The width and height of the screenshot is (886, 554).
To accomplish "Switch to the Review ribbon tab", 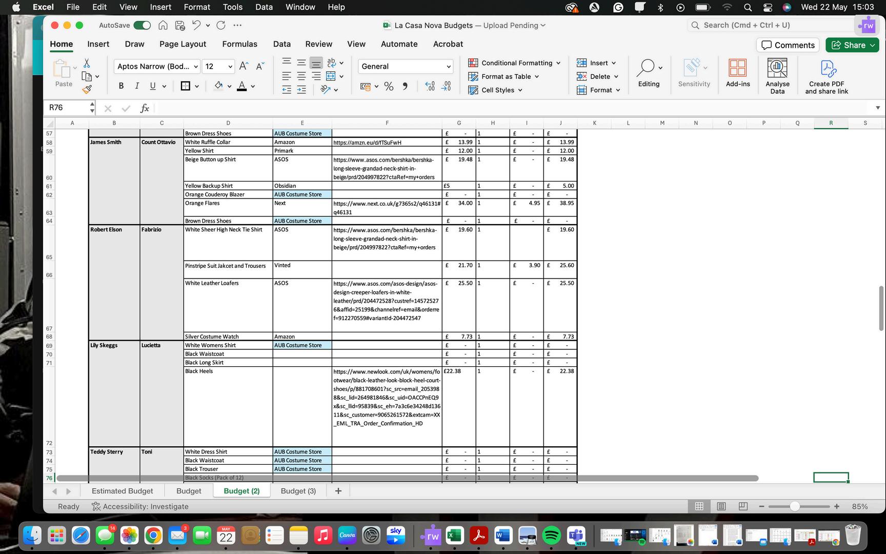I will click(x=318, y=44).
